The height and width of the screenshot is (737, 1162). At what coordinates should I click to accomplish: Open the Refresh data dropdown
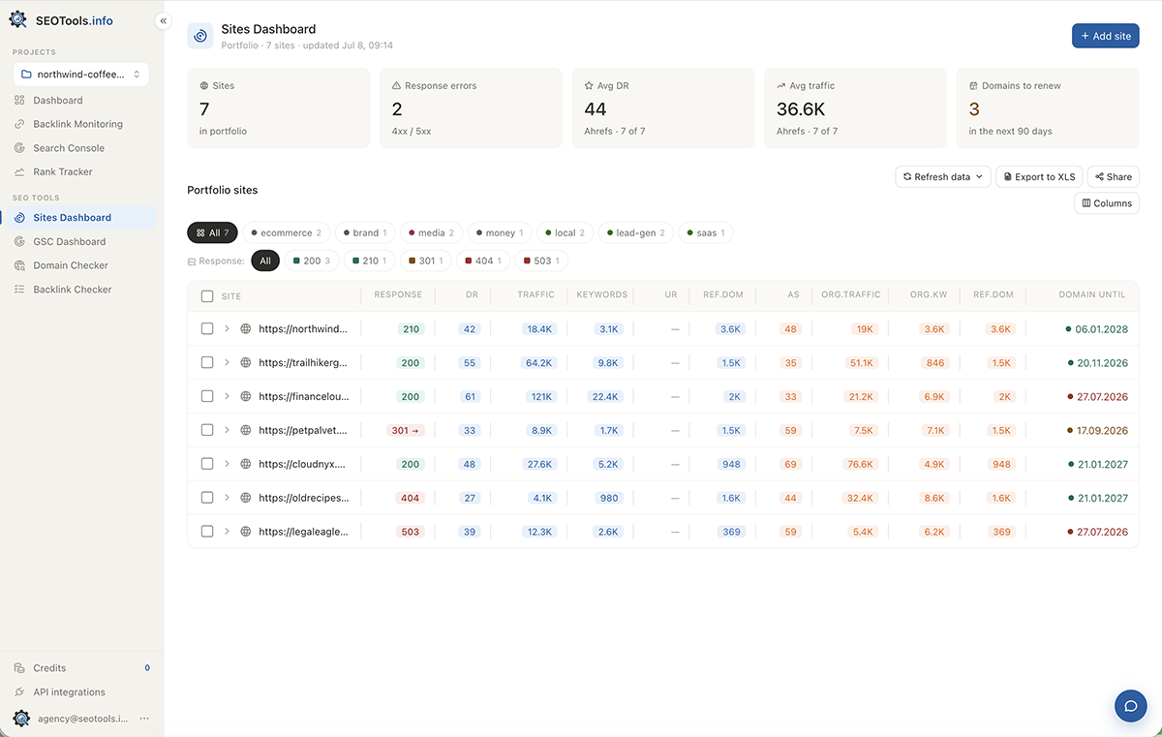pos(942,177)
